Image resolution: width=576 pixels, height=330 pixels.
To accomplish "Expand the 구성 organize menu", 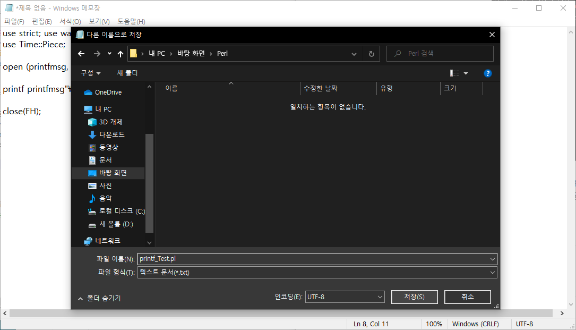I will [x=90, y=73].
